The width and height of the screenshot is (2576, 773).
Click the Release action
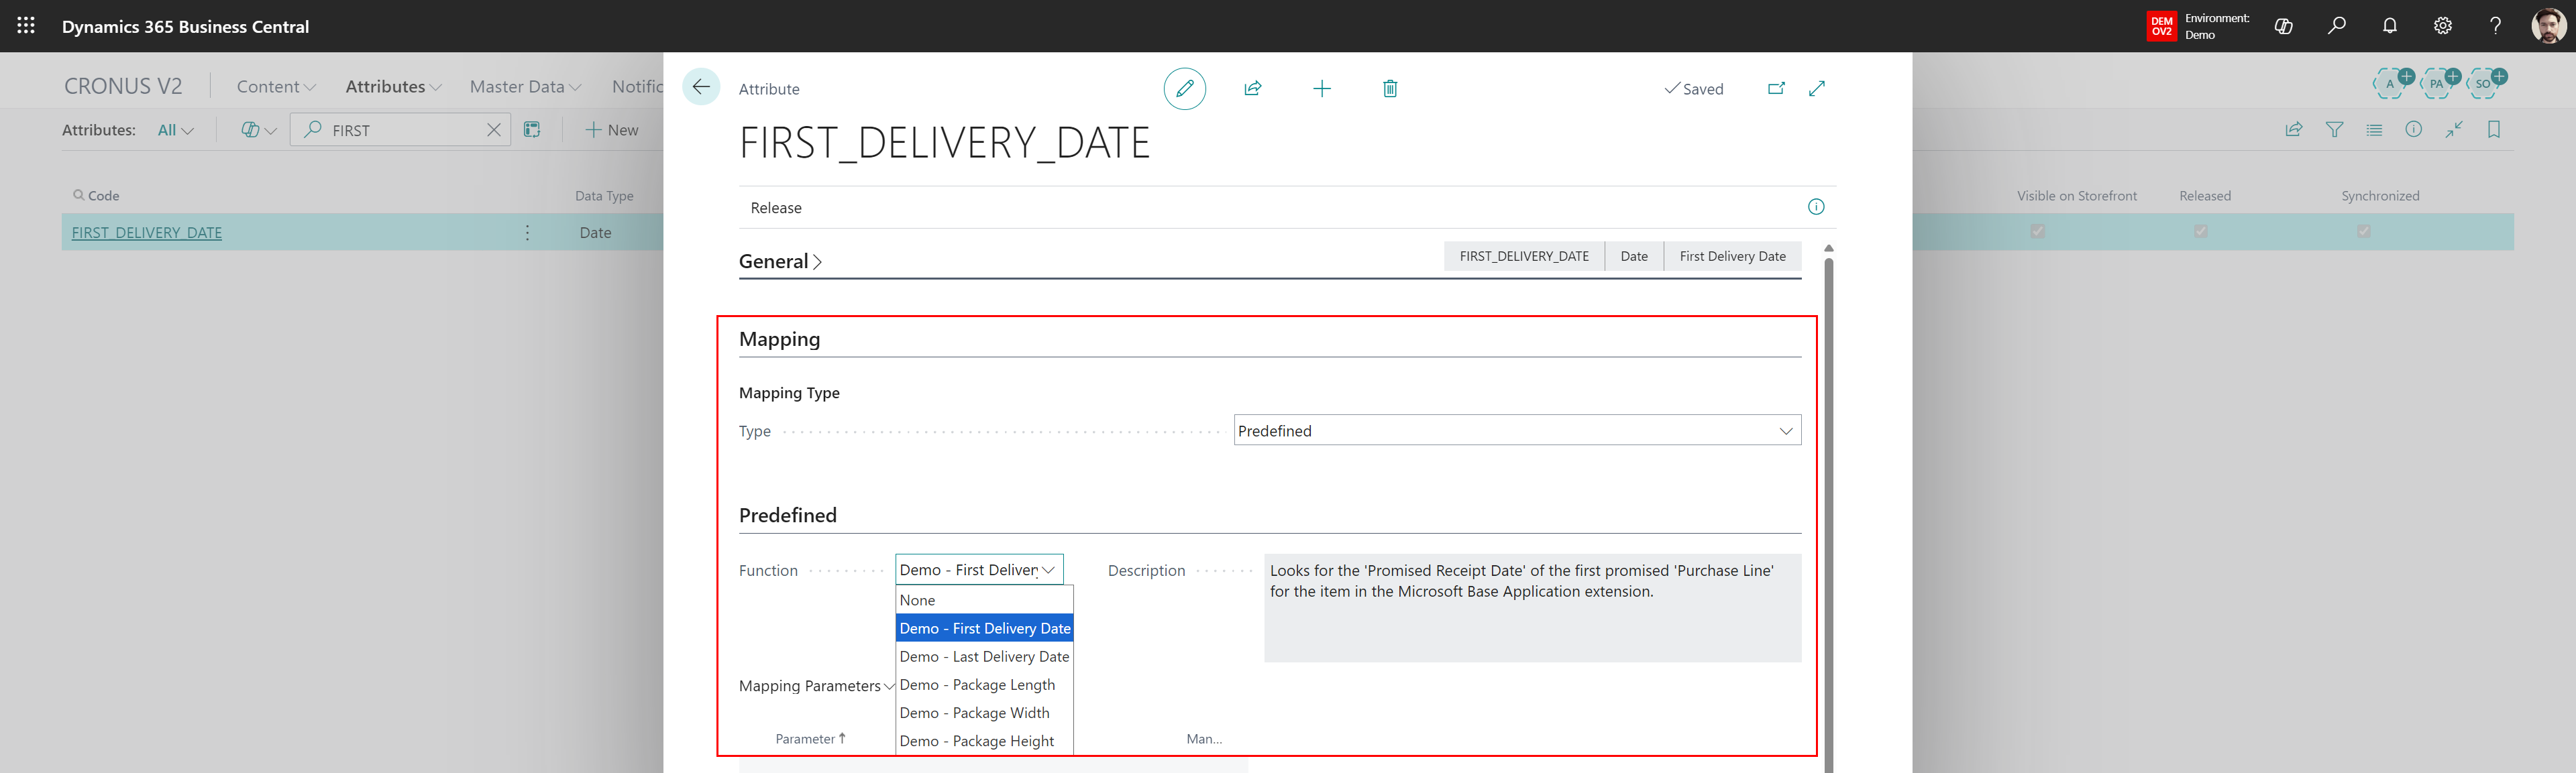tap(776, 208)
